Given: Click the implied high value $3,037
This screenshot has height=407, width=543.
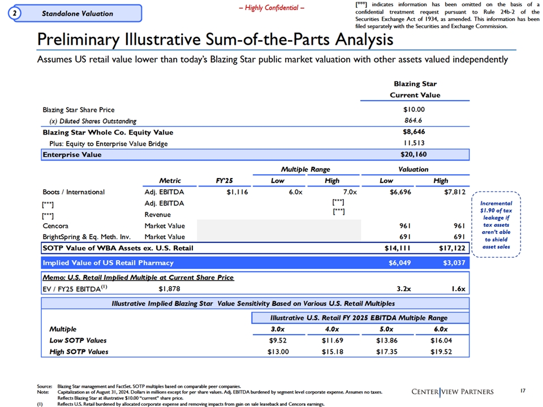Looking at the screenshot, I should click(x=454, y=263).
